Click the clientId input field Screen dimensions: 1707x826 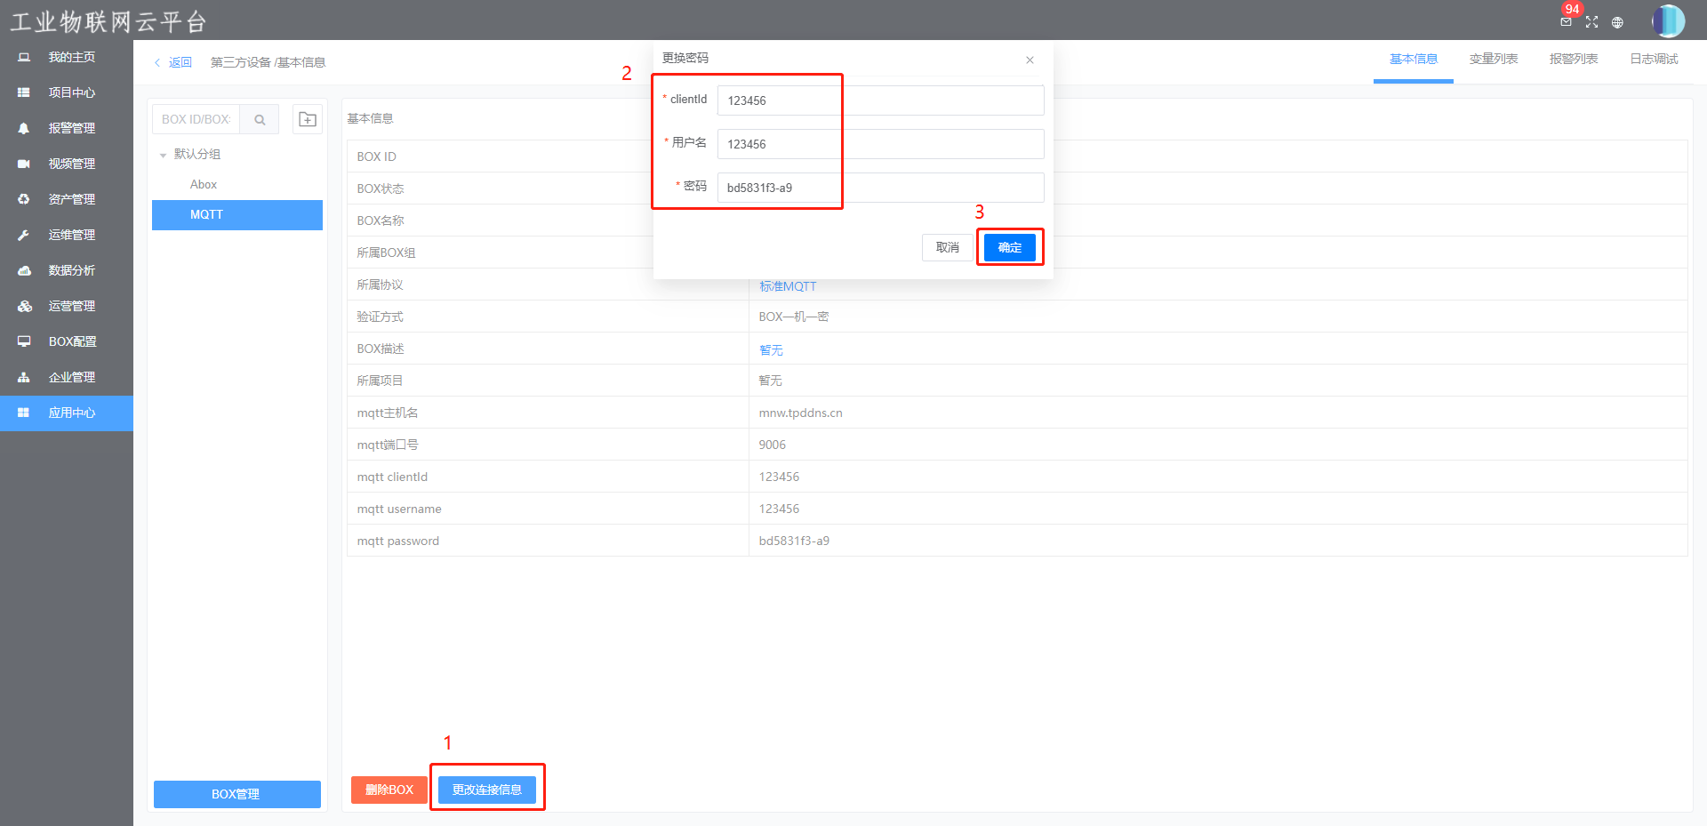click(880, 100)
